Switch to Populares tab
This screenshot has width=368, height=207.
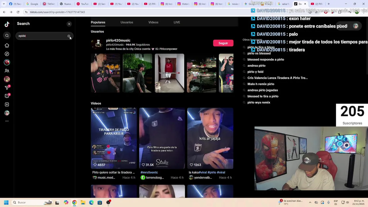coord(98,22)
